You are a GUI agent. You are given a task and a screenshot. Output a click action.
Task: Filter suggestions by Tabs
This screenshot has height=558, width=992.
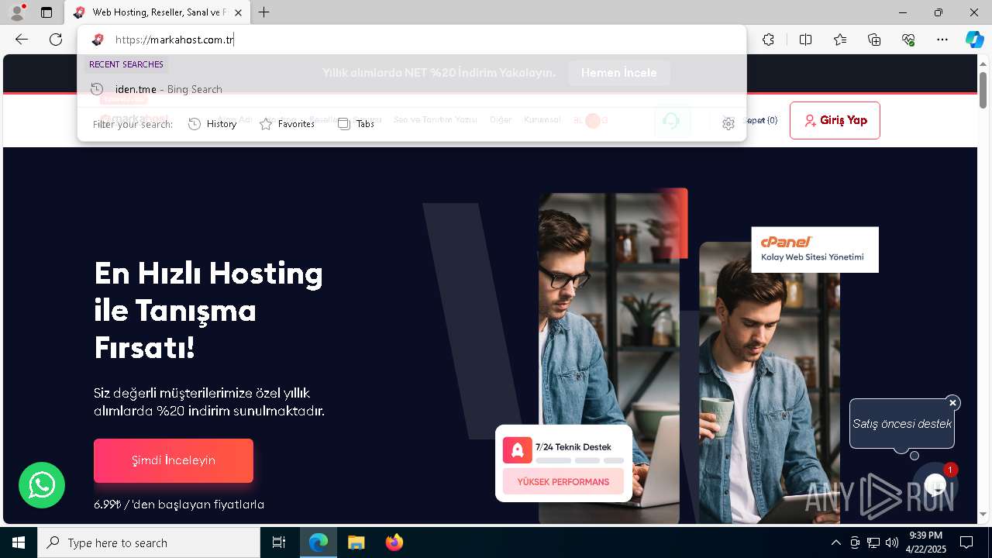tap(356, 124)
